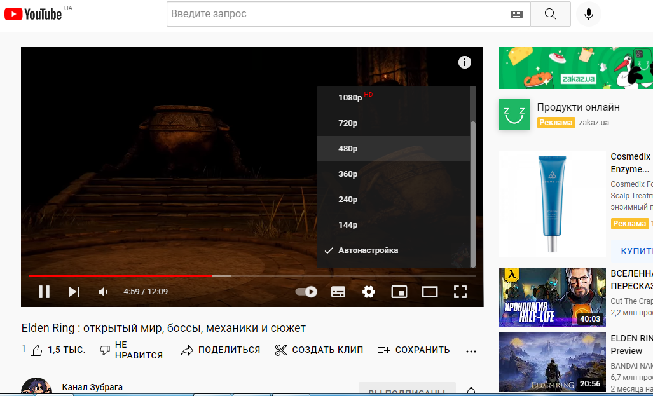The image size is (653, 396).
Task: Click the magnifier search button
Action: pyautogui.click(x=550, y=14)
